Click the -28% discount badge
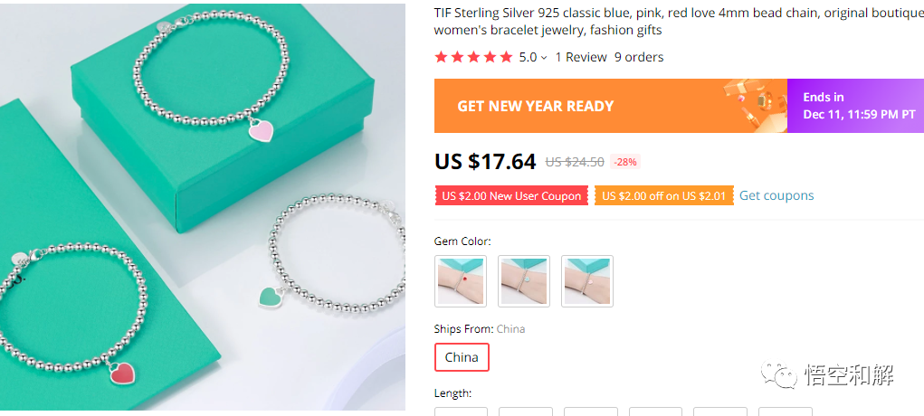Image resolution: width=924 pixels, height=416 pixels. click(625, 162)
